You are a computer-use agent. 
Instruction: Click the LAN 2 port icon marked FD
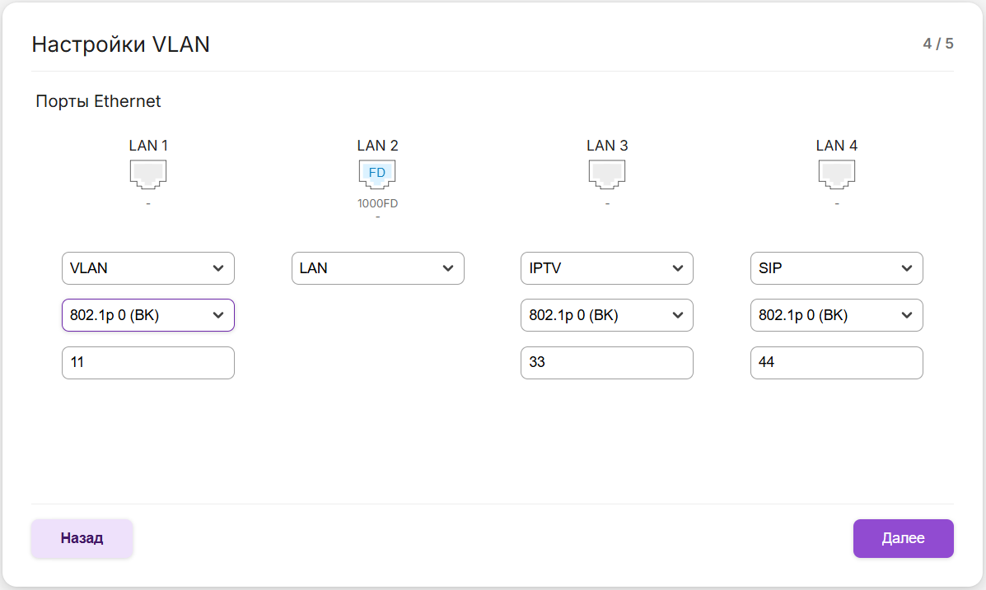point(377,174)
